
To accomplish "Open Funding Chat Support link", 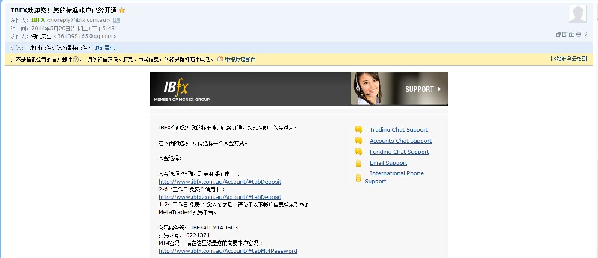I will click(x=399, y=152).
